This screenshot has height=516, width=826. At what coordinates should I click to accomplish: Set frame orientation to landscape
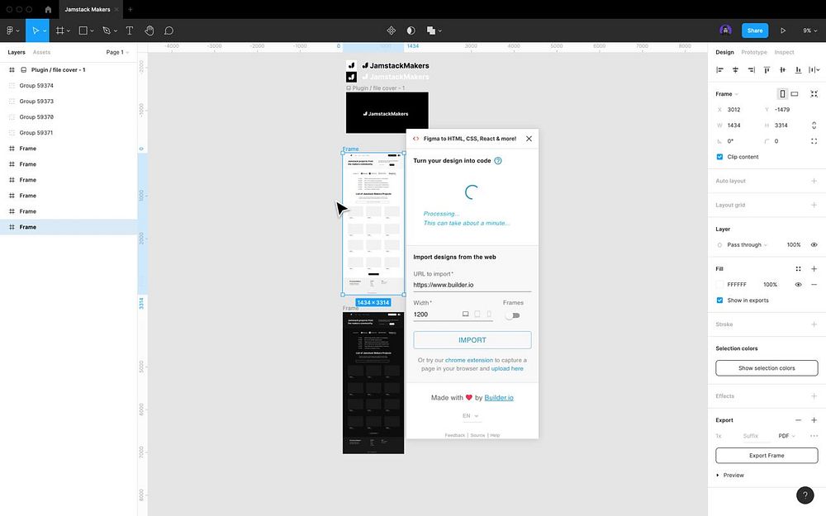click(795, 94)
